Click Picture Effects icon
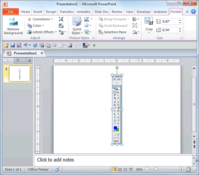 click(x=86, y=25)
